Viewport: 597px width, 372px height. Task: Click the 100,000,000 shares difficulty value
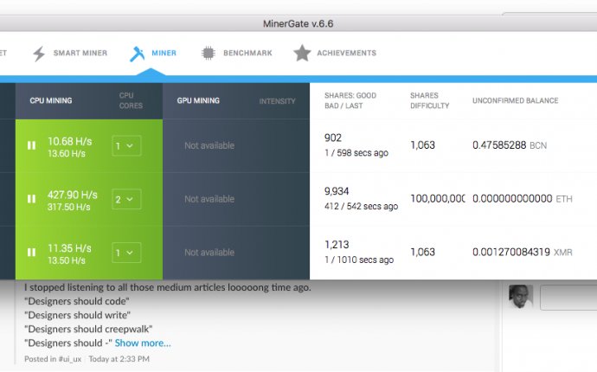coord(438,198)
